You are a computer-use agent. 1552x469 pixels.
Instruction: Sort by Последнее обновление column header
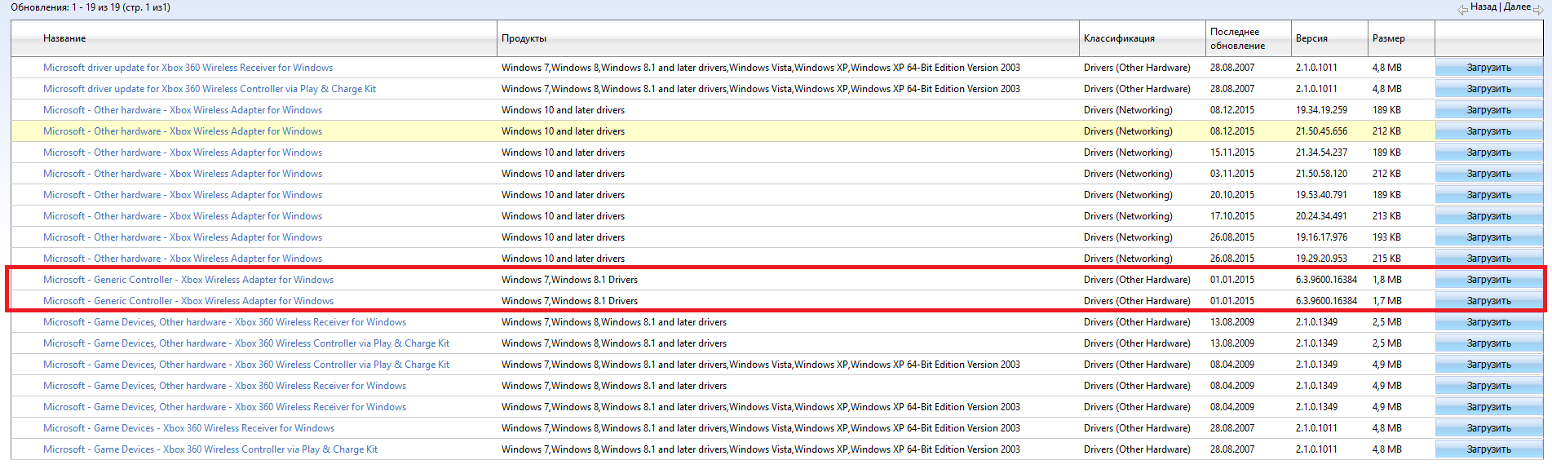(1237, 38)
